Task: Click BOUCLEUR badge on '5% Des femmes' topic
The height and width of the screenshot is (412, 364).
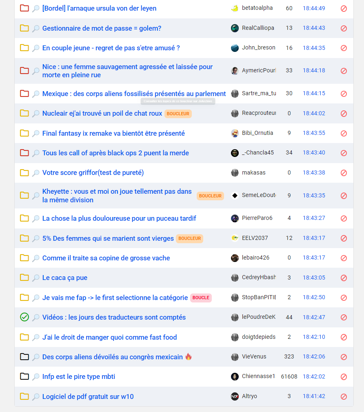Action: 190,238
